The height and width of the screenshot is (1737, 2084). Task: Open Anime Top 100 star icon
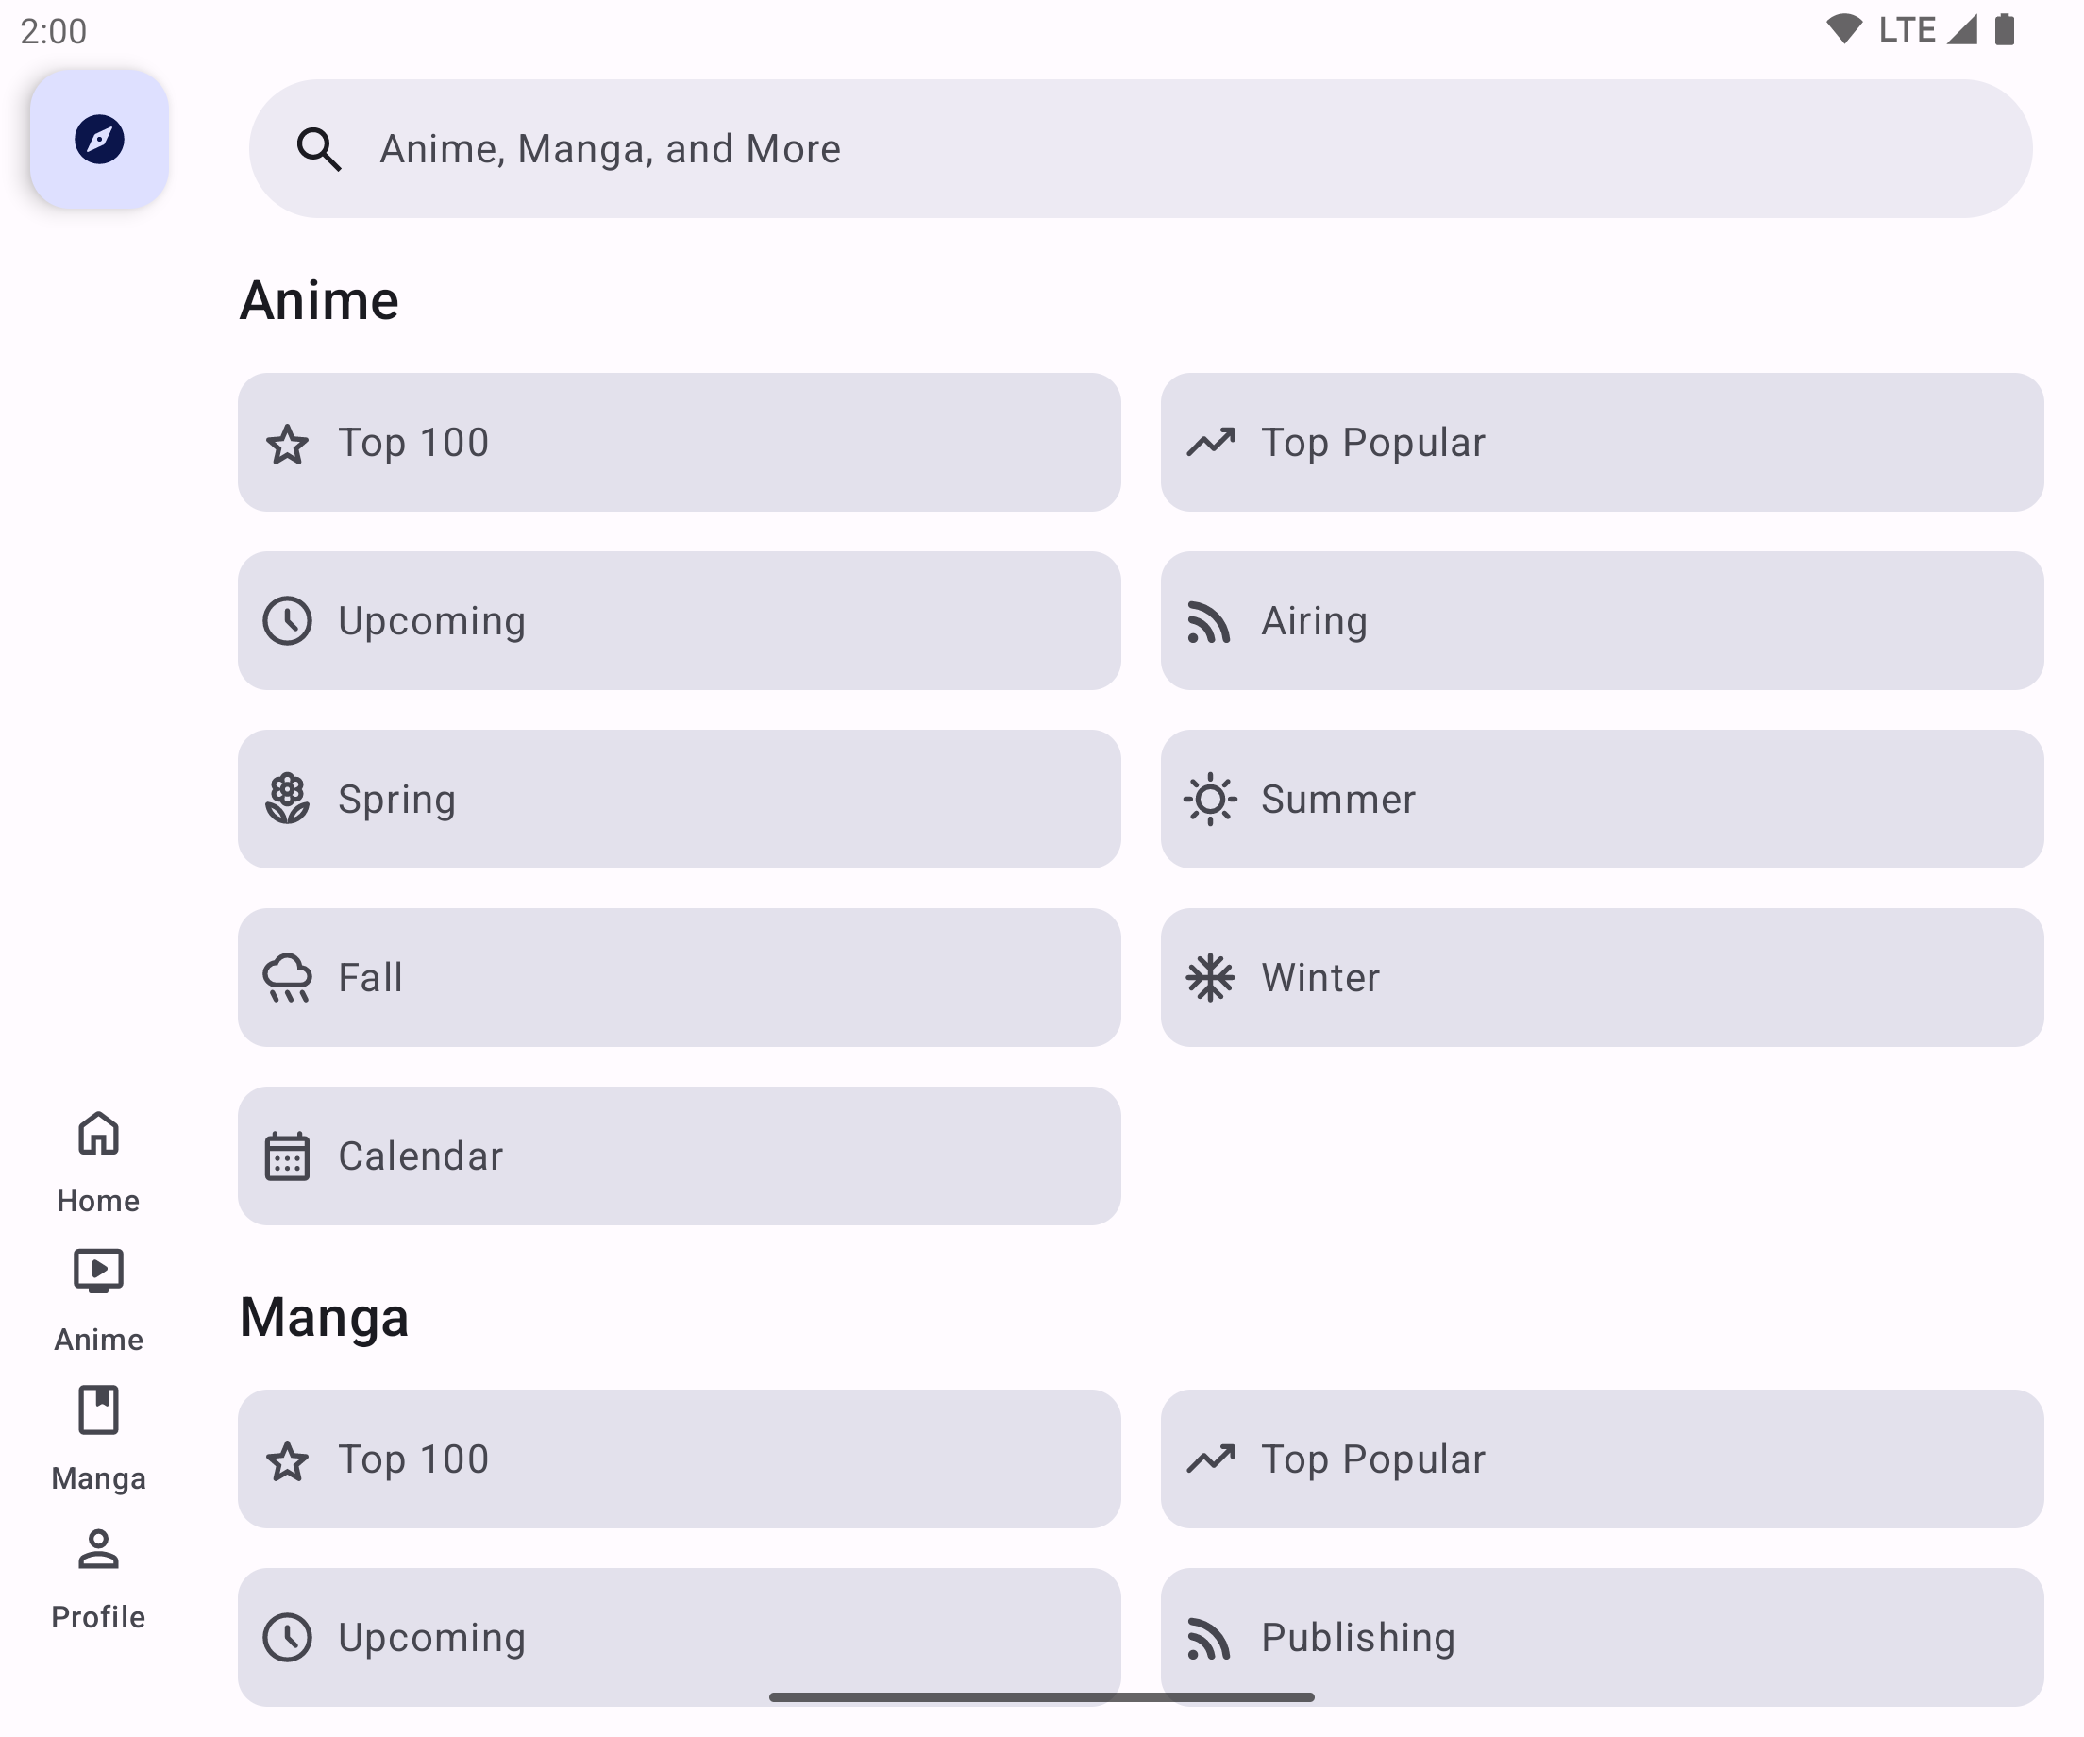click(x=288, y=444)
